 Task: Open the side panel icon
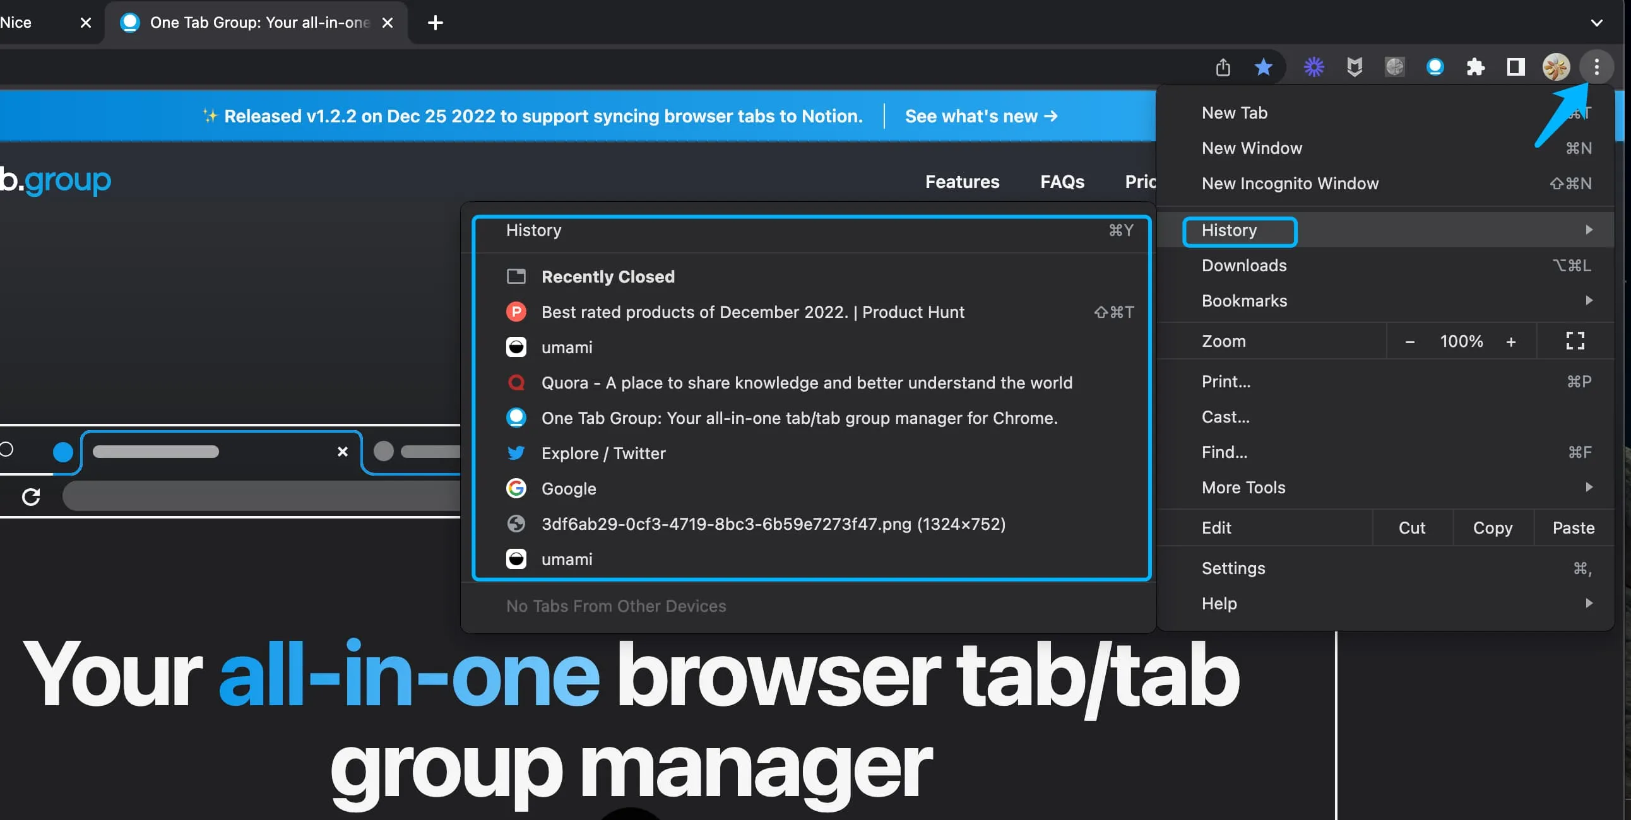tap(1515, 67)
